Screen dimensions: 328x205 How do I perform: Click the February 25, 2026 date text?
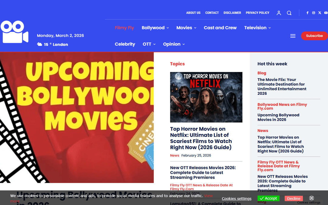196,155
